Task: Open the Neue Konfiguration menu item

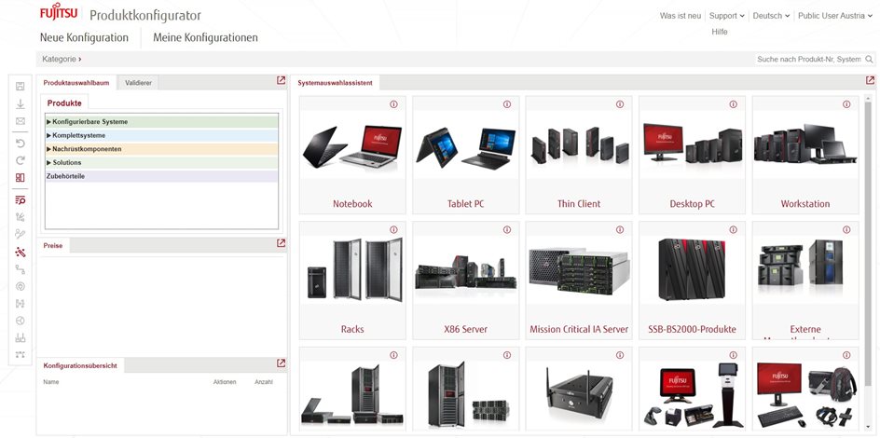Action: [x=84, y=37]
